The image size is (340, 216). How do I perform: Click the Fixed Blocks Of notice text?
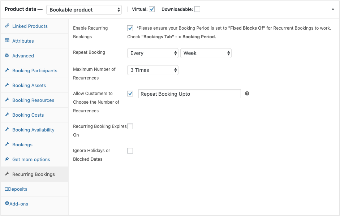[246, 28]
